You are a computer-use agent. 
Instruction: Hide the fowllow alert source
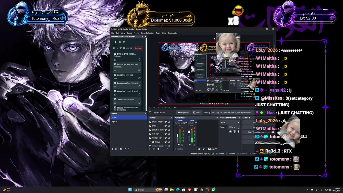click(x=166, y=138)
